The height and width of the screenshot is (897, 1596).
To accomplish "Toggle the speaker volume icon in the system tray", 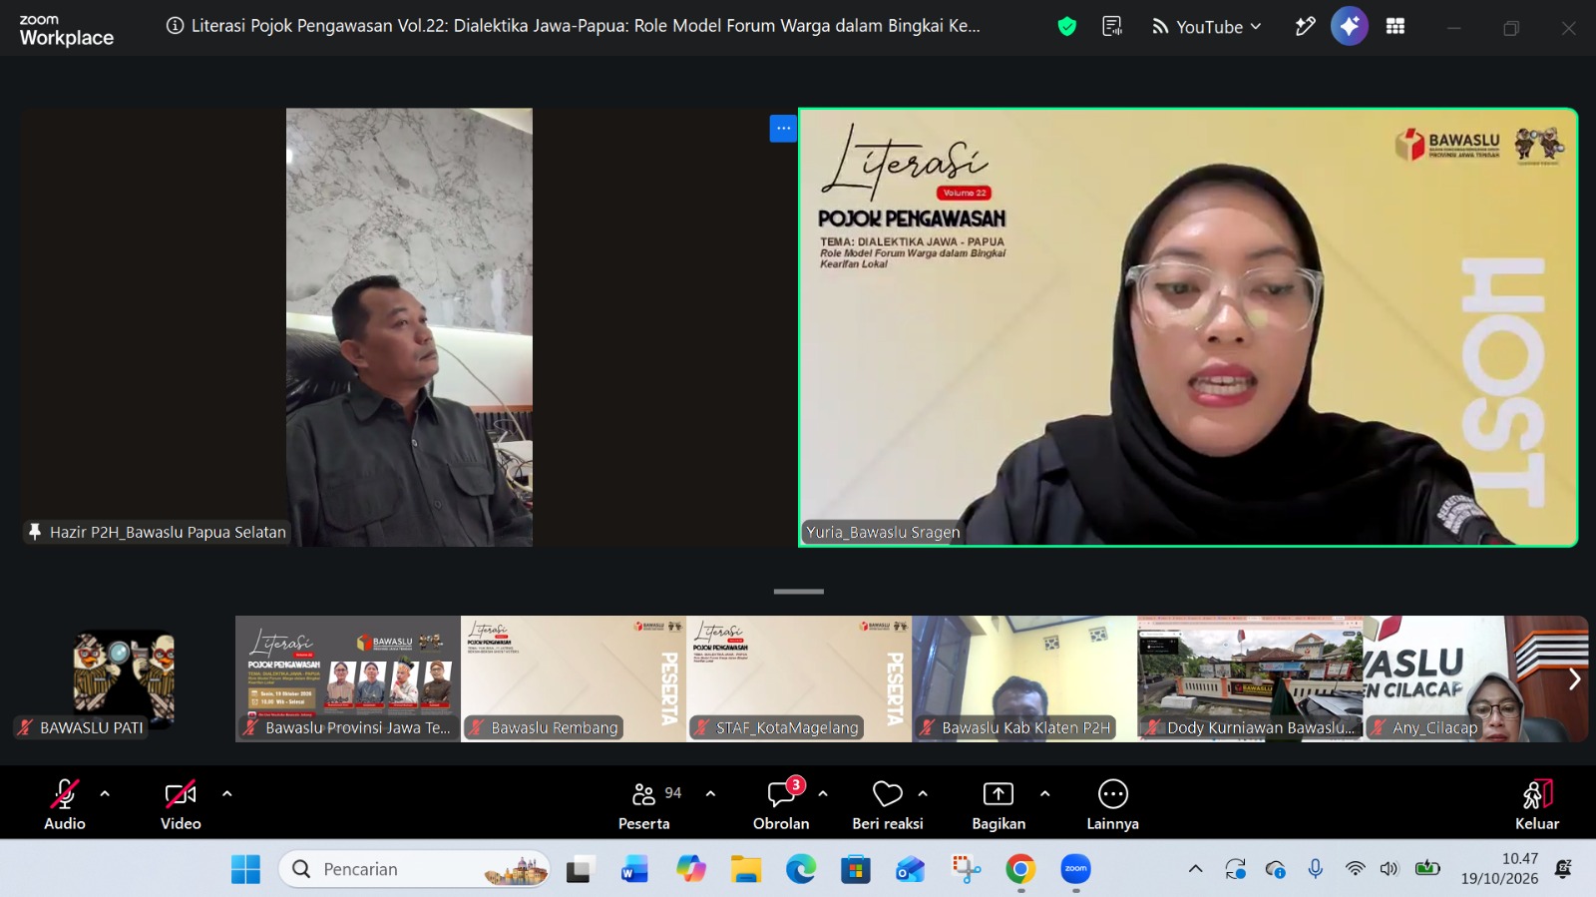I will [x=1390, y=869].
